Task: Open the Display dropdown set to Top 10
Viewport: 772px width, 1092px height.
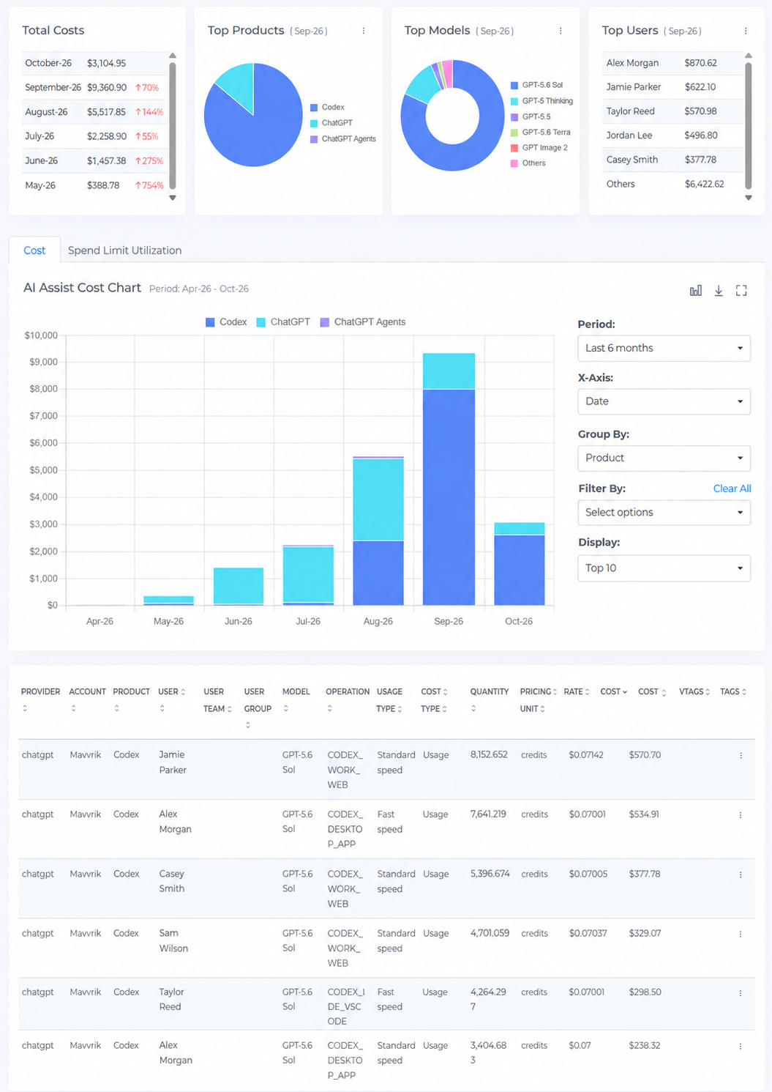Action: pos(664,568)
